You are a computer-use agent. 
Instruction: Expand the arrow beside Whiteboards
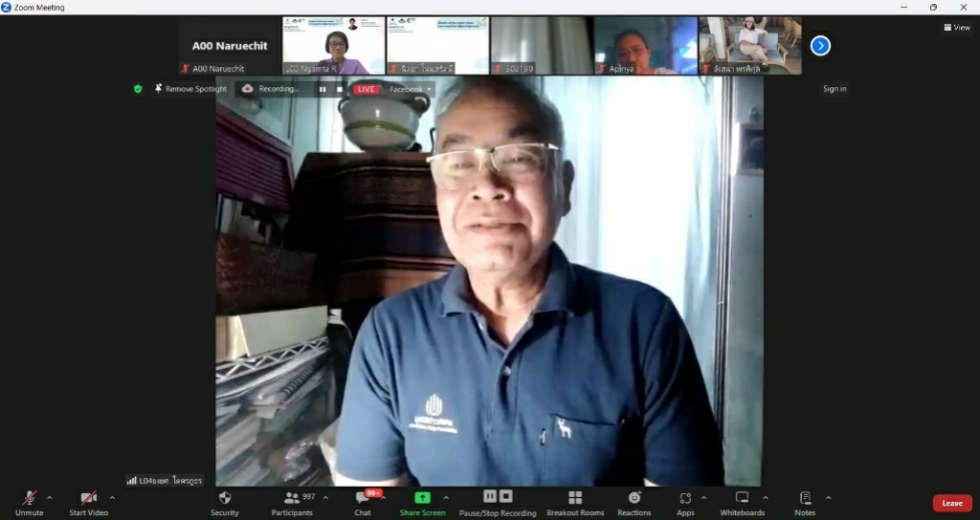pyautogui.click(x=766, y=497)
